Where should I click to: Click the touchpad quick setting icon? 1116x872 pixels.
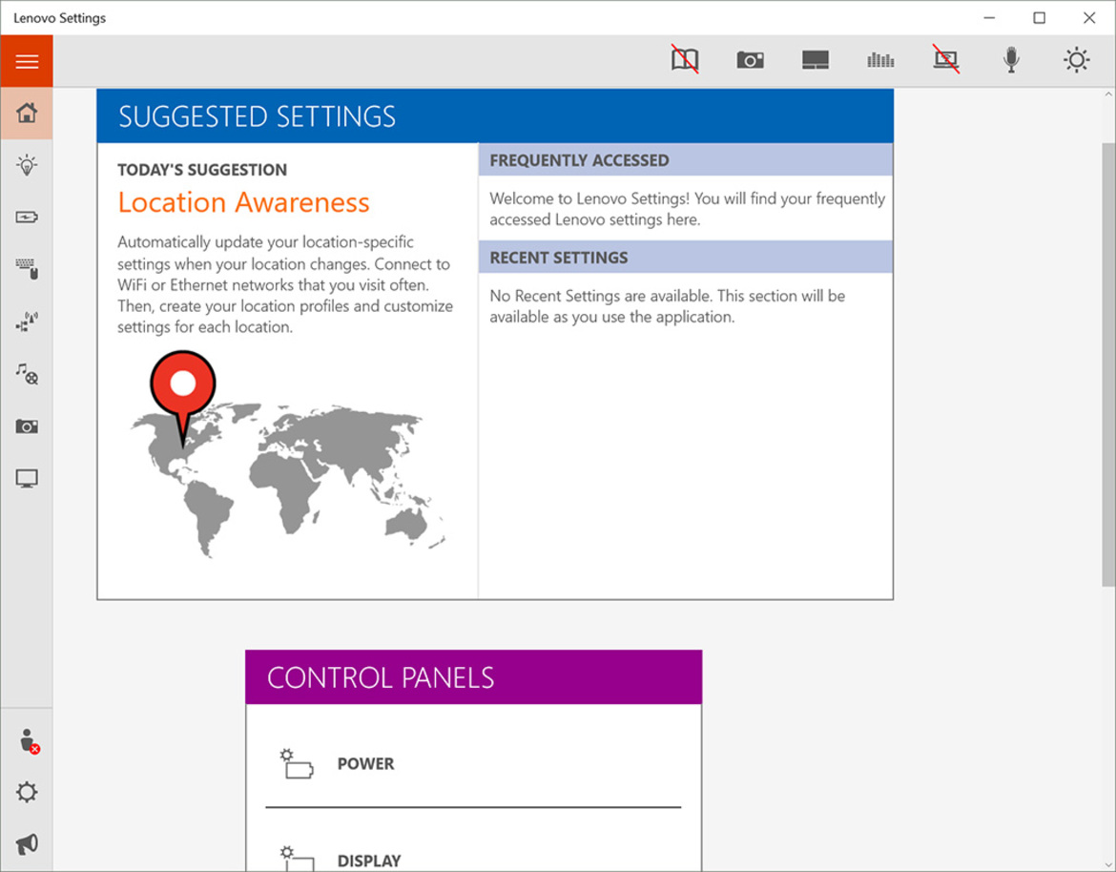click(x=816, y=60)
